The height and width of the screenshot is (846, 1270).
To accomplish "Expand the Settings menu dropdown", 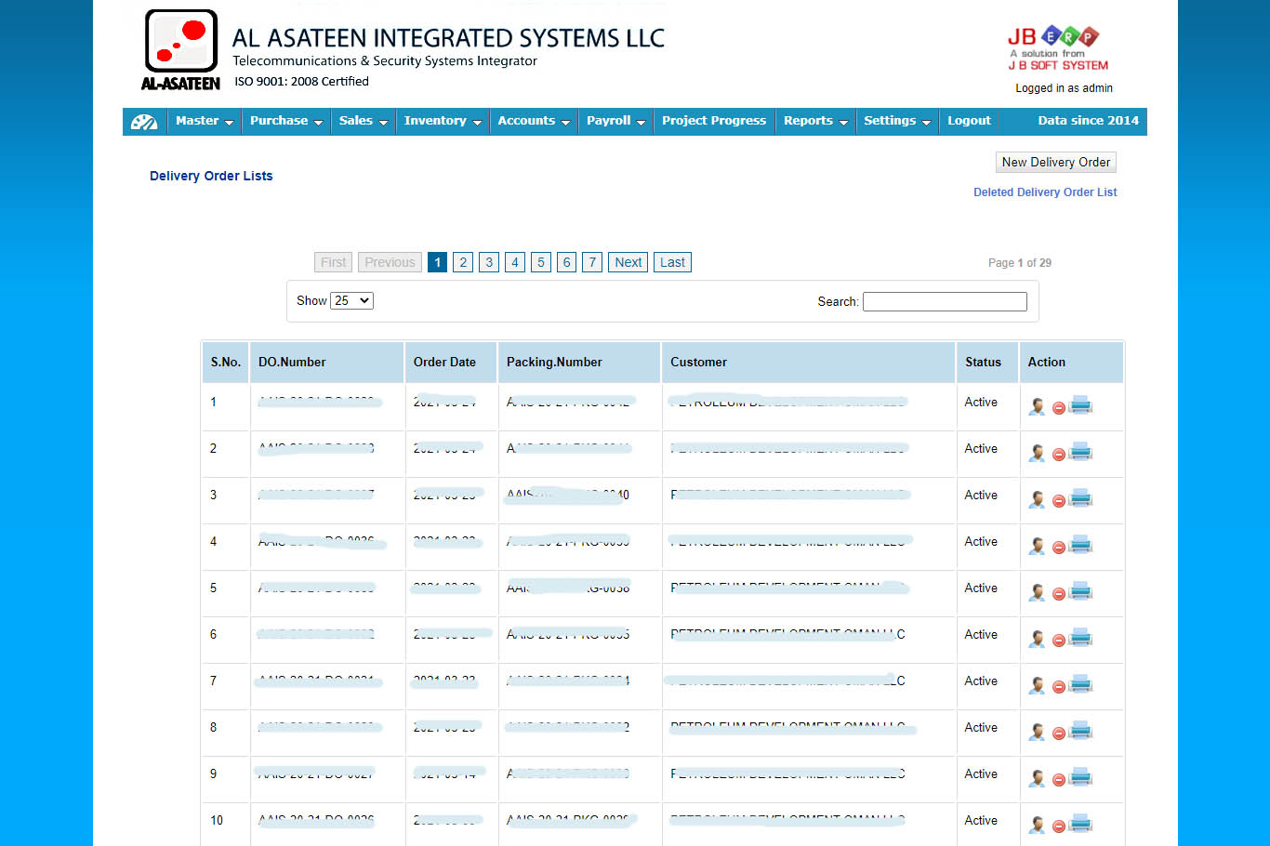I will tap(897, 121).
